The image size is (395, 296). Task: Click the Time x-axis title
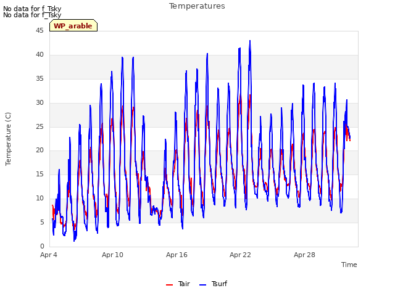[349, 265]
